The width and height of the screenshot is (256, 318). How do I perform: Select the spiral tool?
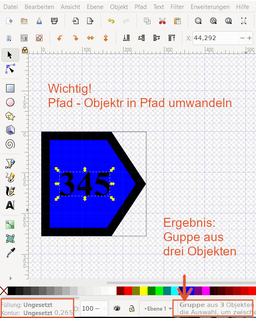(x=10, y=144)
